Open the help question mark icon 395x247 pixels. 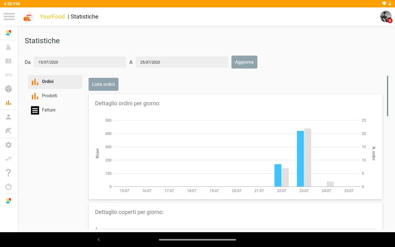pyautogui.click(x=9, y=173)
